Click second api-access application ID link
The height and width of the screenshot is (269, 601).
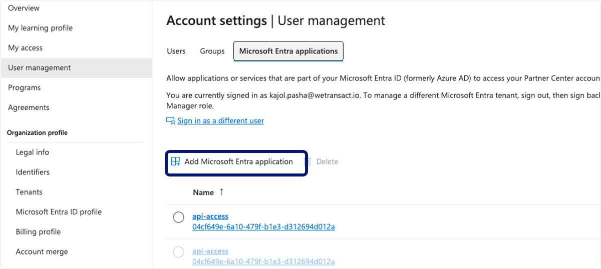coord(263,261)
